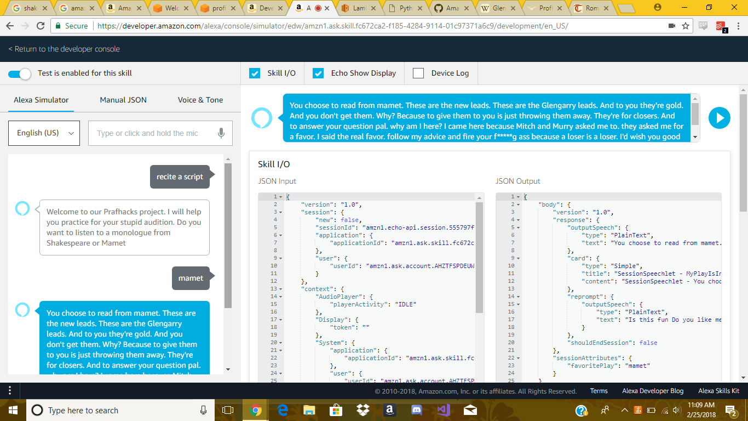
Task: Collapse the "context" node in JSON Input
Action: 280,289
